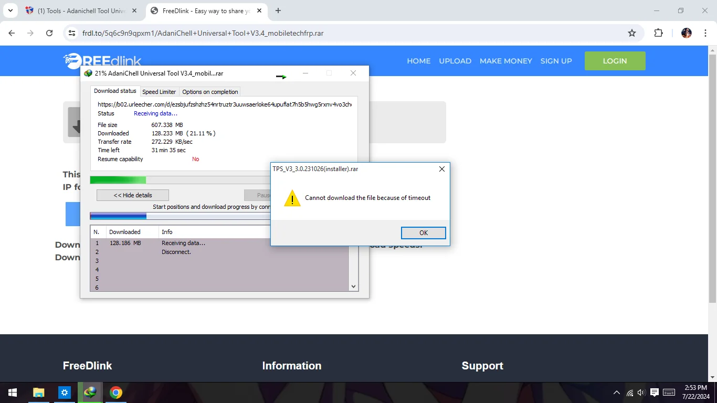Open the Speed Limiter tab
Image resolution: width=717 pixels, height=403 pixels.
pyautogui.click(x=159, y=92)
